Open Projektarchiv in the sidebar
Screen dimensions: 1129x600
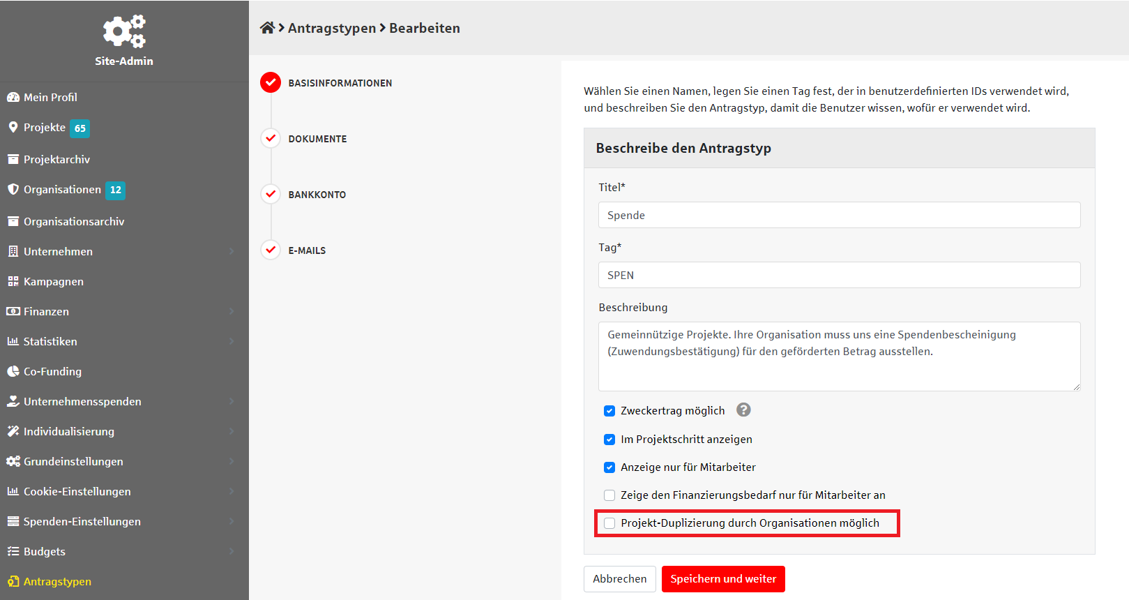click(56, 159)
